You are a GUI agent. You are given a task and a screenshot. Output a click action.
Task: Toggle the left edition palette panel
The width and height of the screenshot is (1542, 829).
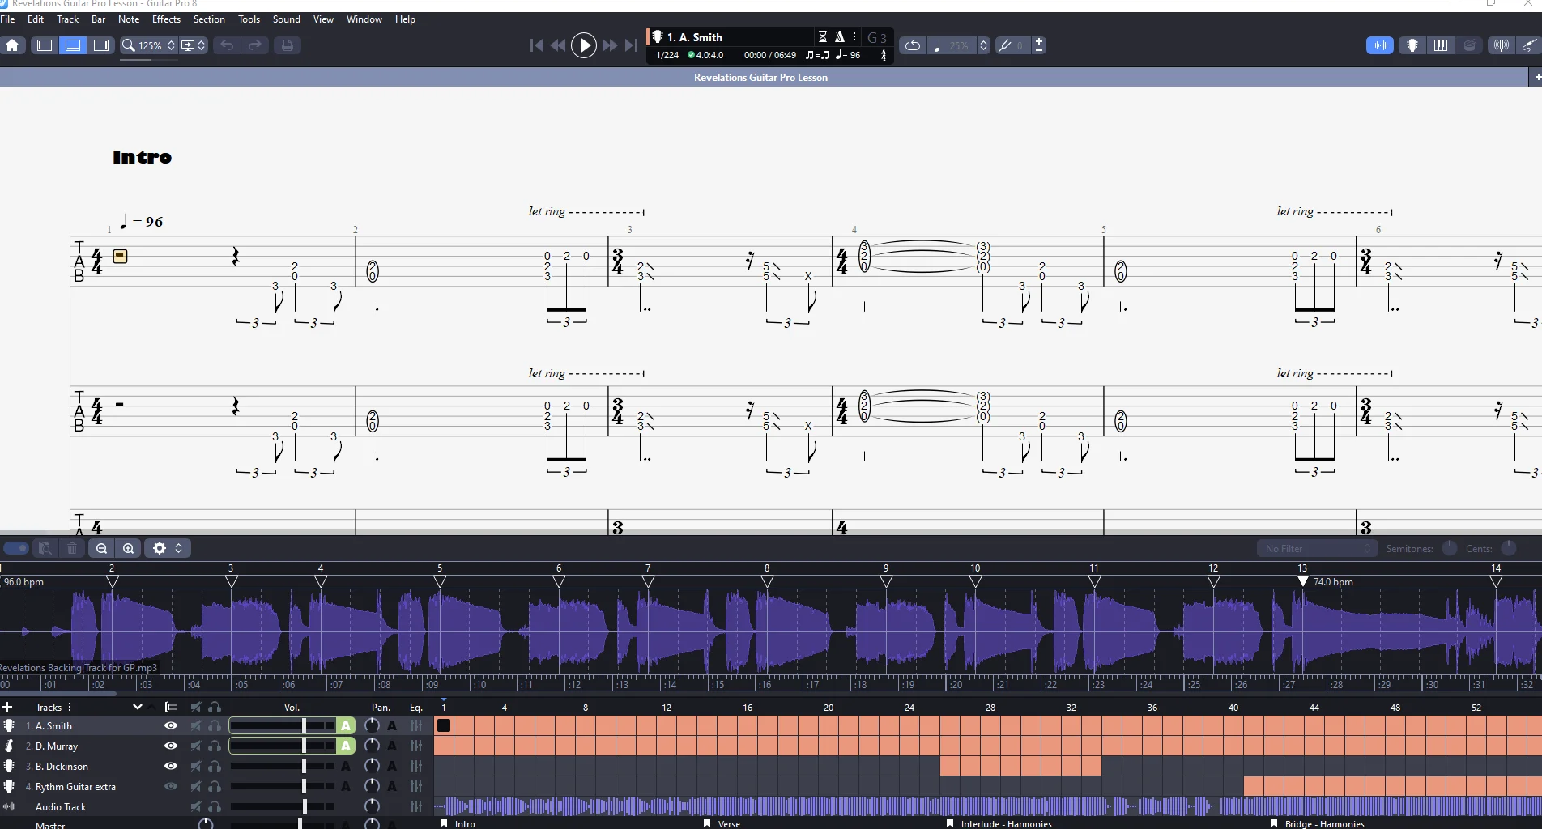coord(45,45)
